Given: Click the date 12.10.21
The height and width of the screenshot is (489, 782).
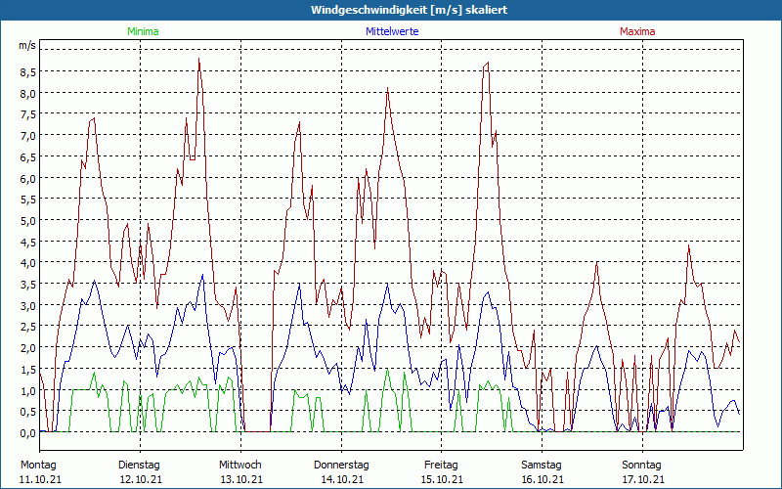Looking at the screenshot, I should (141, 479).
